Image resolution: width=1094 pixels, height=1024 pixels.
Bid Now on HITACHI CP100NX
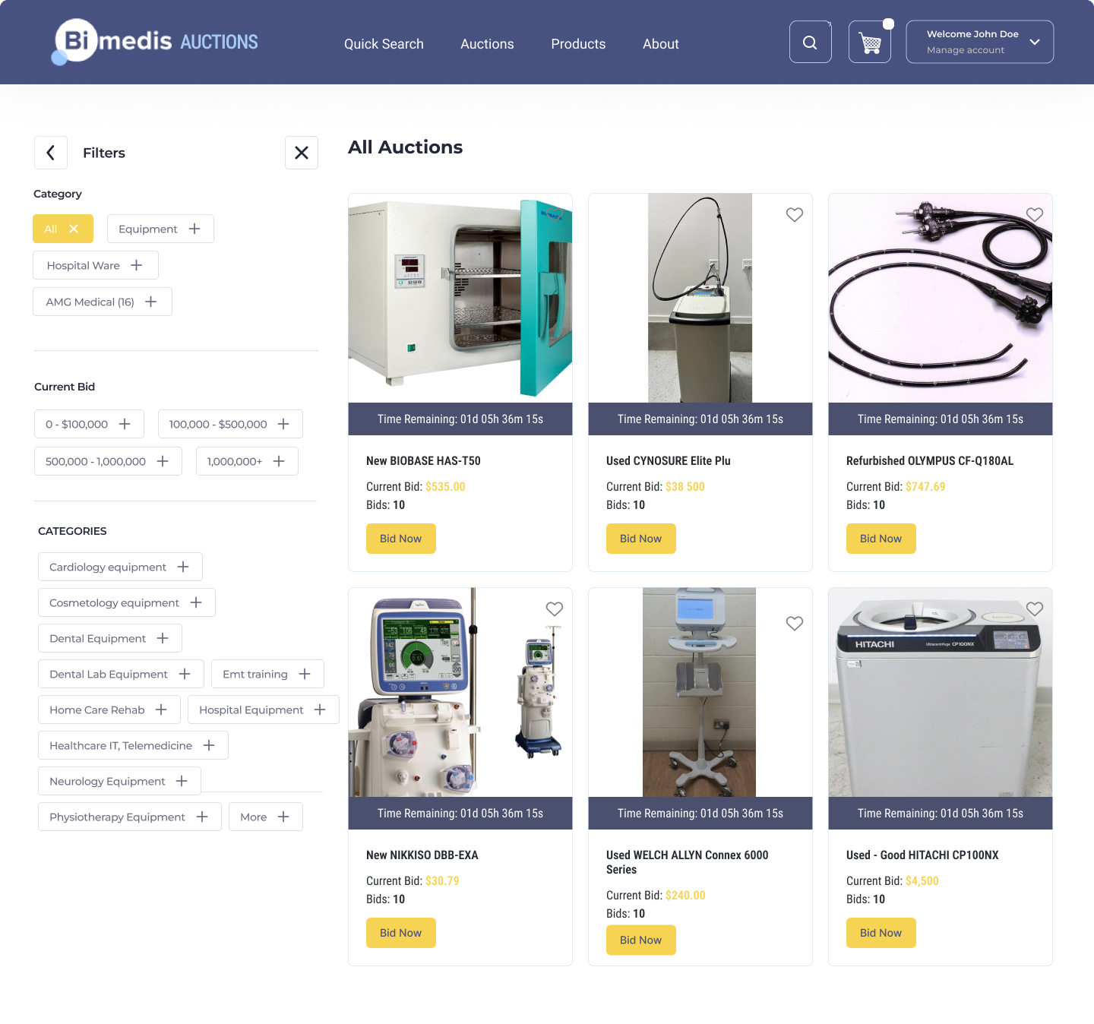tap(881, 933)
